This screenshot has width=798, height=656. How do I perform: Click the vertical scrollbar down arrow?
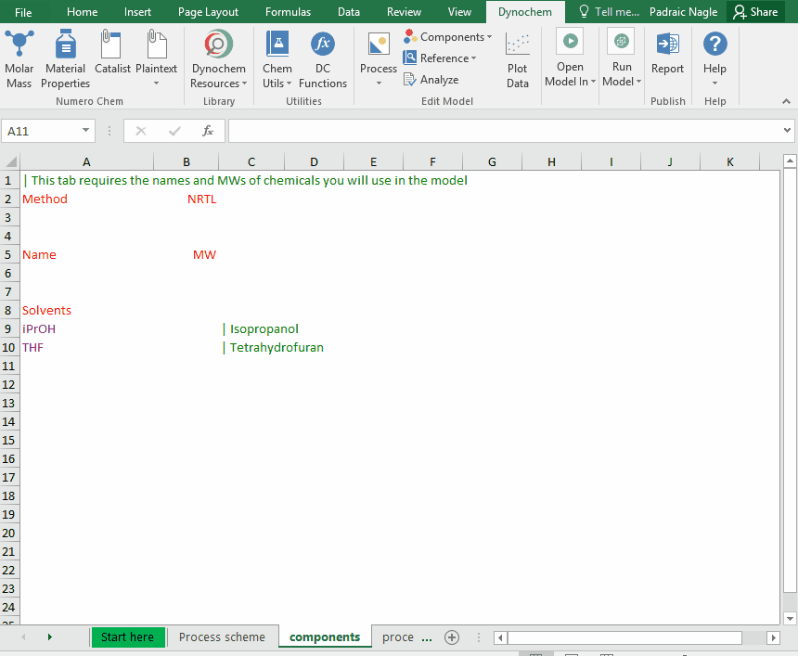tap(790, 618)
